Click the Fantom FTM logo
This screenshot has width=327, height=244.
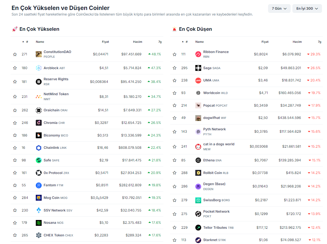click(x=39, y=185)
